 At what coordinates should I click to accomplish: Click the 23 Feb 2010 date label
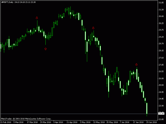pos(6,122)
